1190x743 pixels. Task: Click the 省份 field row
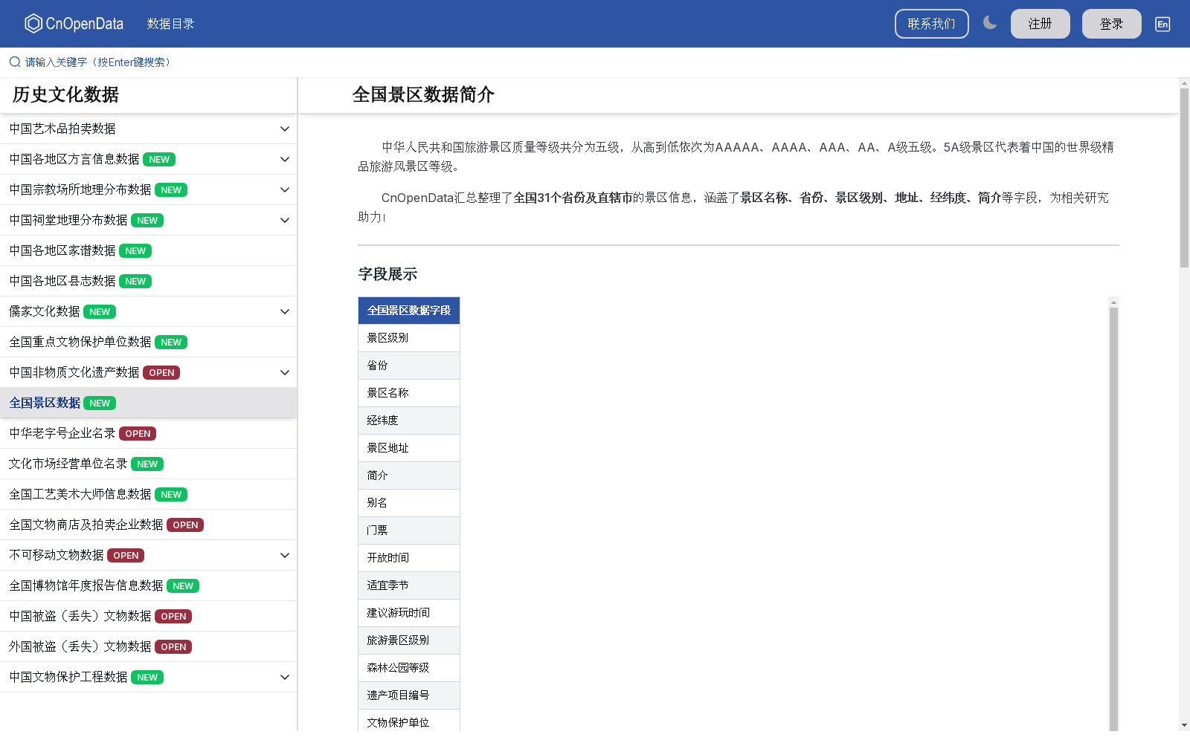point(409,366)
